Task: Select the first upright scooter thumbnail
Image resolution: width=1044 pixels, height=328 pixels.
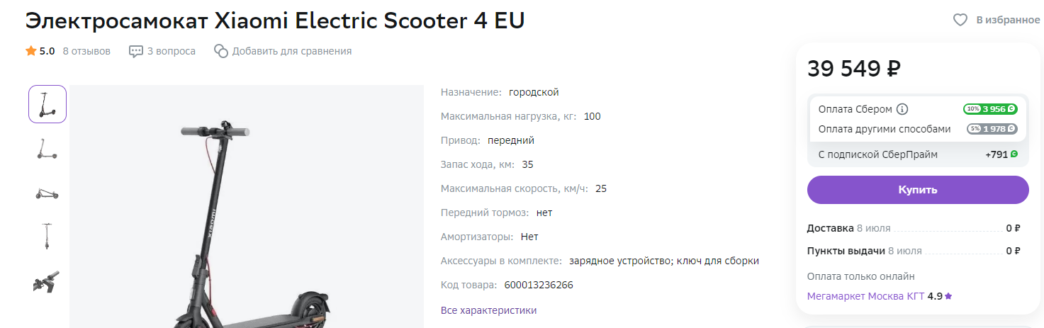Action: [47, 104]
